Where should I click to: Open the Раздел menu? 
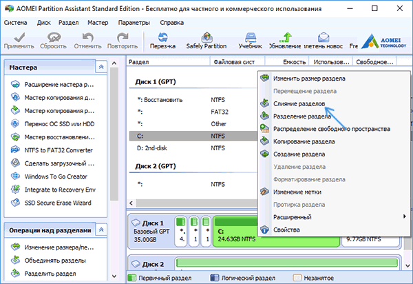point(68,23)
